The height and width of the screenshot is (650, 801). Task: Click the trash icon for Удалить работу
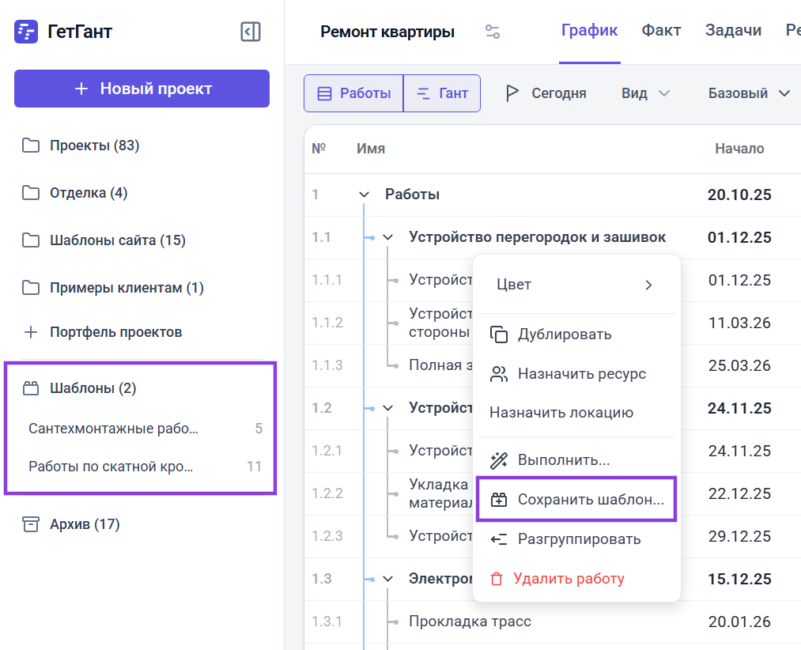(x=497, y=579)
